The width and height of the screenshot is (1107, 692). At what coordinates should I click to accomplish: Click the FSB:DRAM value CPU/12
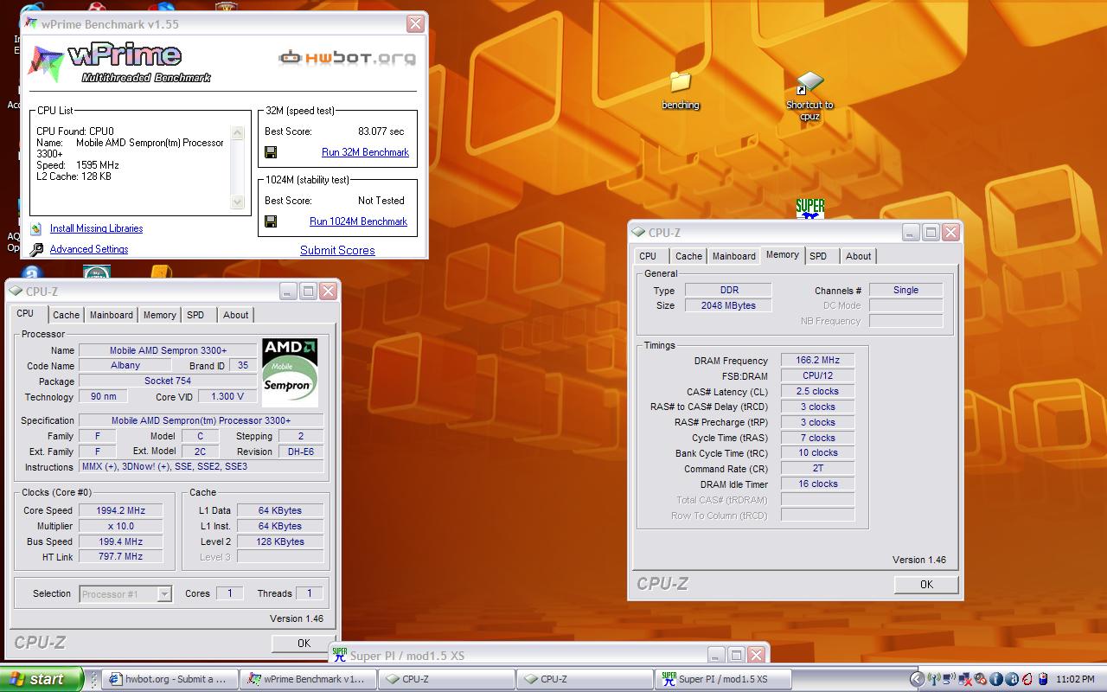818,375
